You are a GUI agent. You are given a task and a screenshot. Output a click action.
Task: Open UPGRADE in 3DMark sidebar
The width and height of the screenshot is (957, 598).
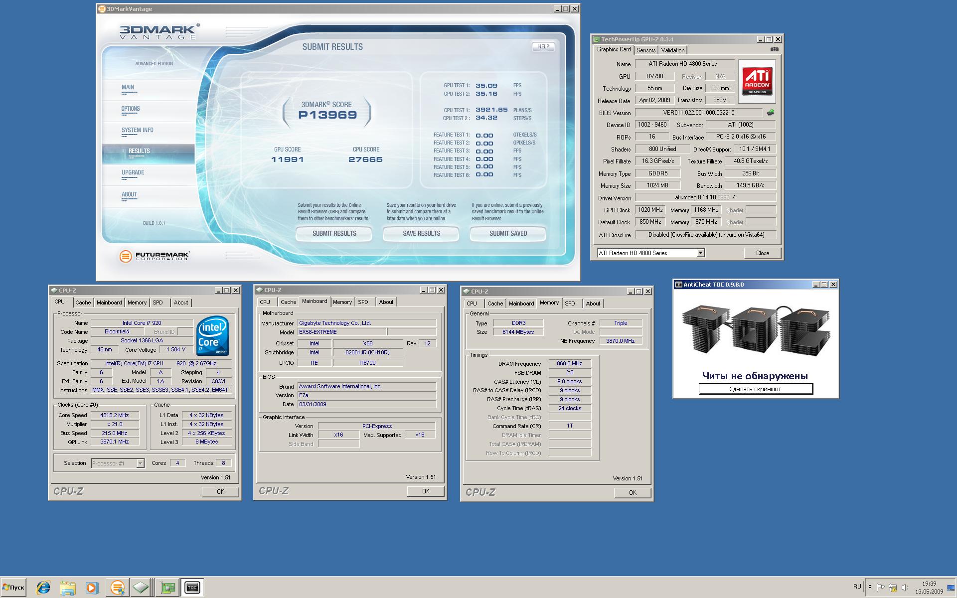(x=133, y=172)
